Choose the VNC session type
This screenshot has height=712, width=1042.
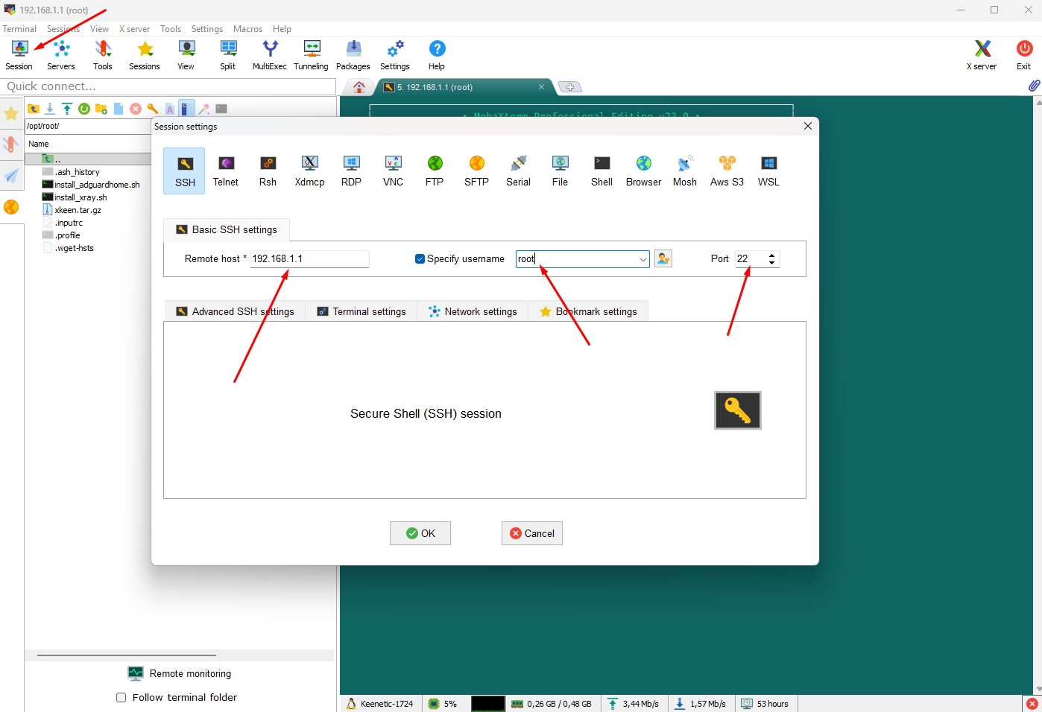(x=393, y=171)
